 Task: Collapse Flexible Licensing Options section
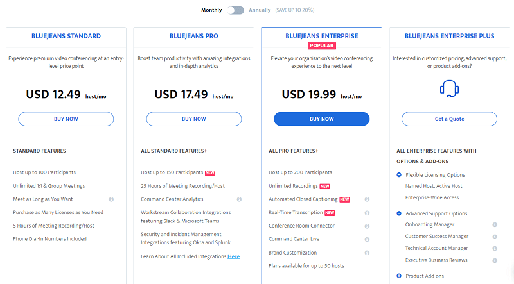tap(399, 175)
